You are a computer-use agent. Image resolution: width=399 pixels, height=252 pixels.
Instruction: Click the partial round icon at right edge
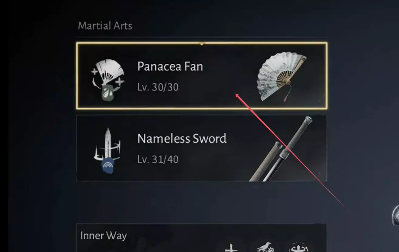point(395,215)
